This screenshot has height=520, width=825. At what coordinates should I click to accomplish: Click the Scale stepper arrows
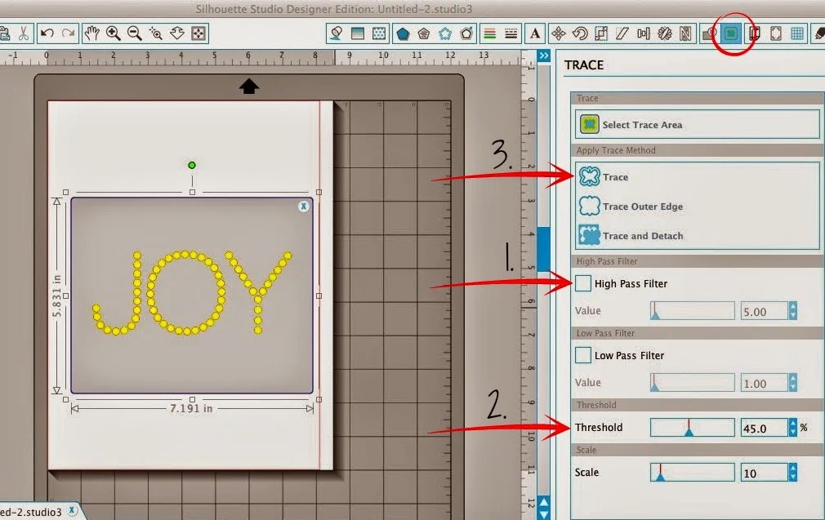coord(793,472)
